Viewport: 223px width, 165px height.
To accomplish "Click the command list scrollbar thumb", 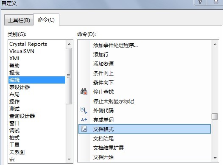I will (215, 117).
